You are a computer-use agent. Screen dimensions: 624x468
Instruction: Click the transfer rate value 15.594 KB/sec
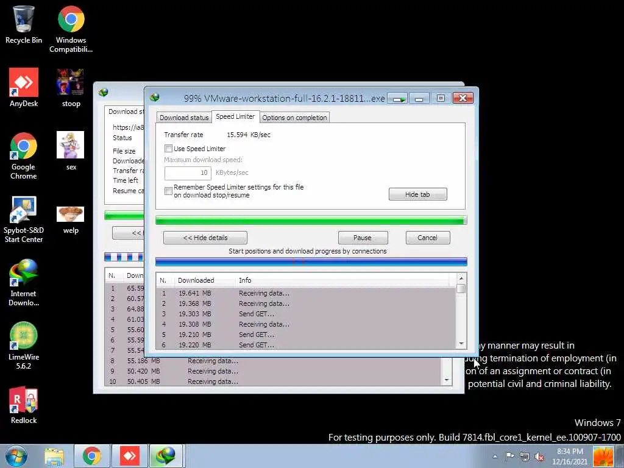click(x=249, y=135)
